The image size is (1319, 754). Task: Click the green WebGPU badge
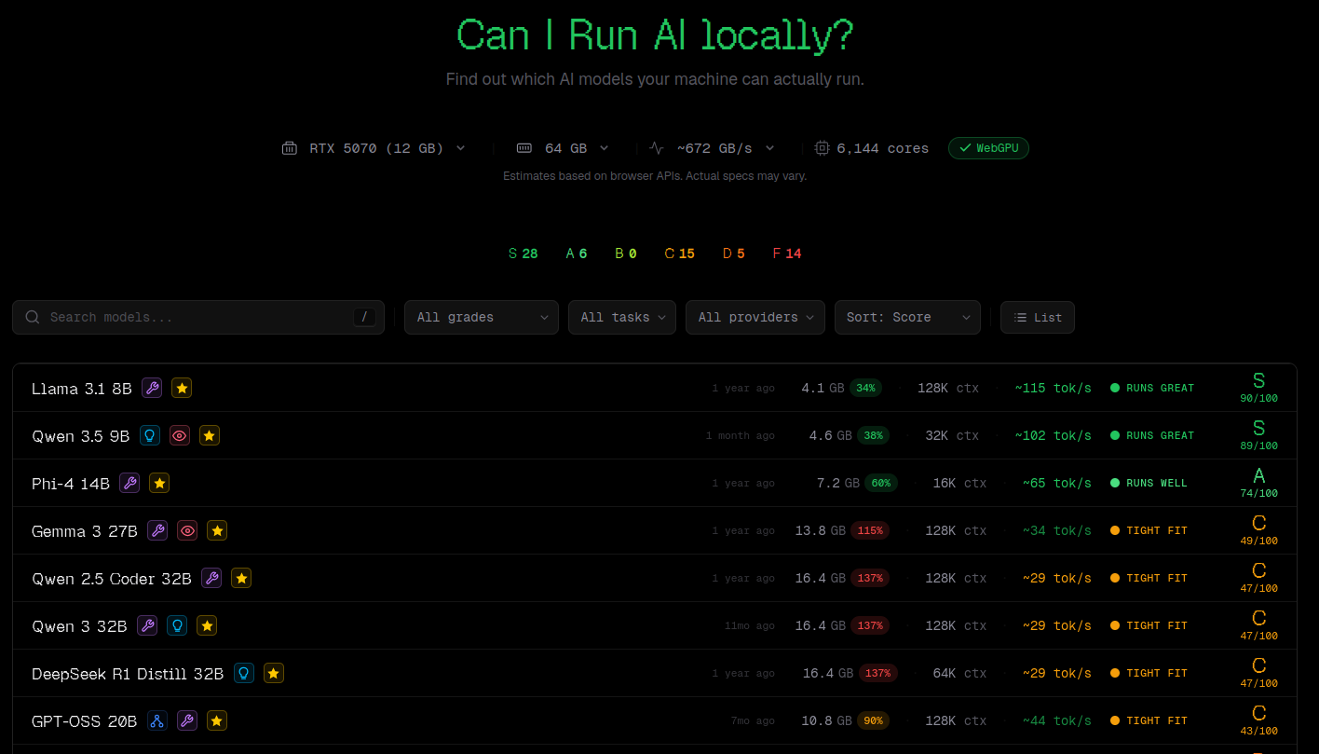tap(988, 148)
